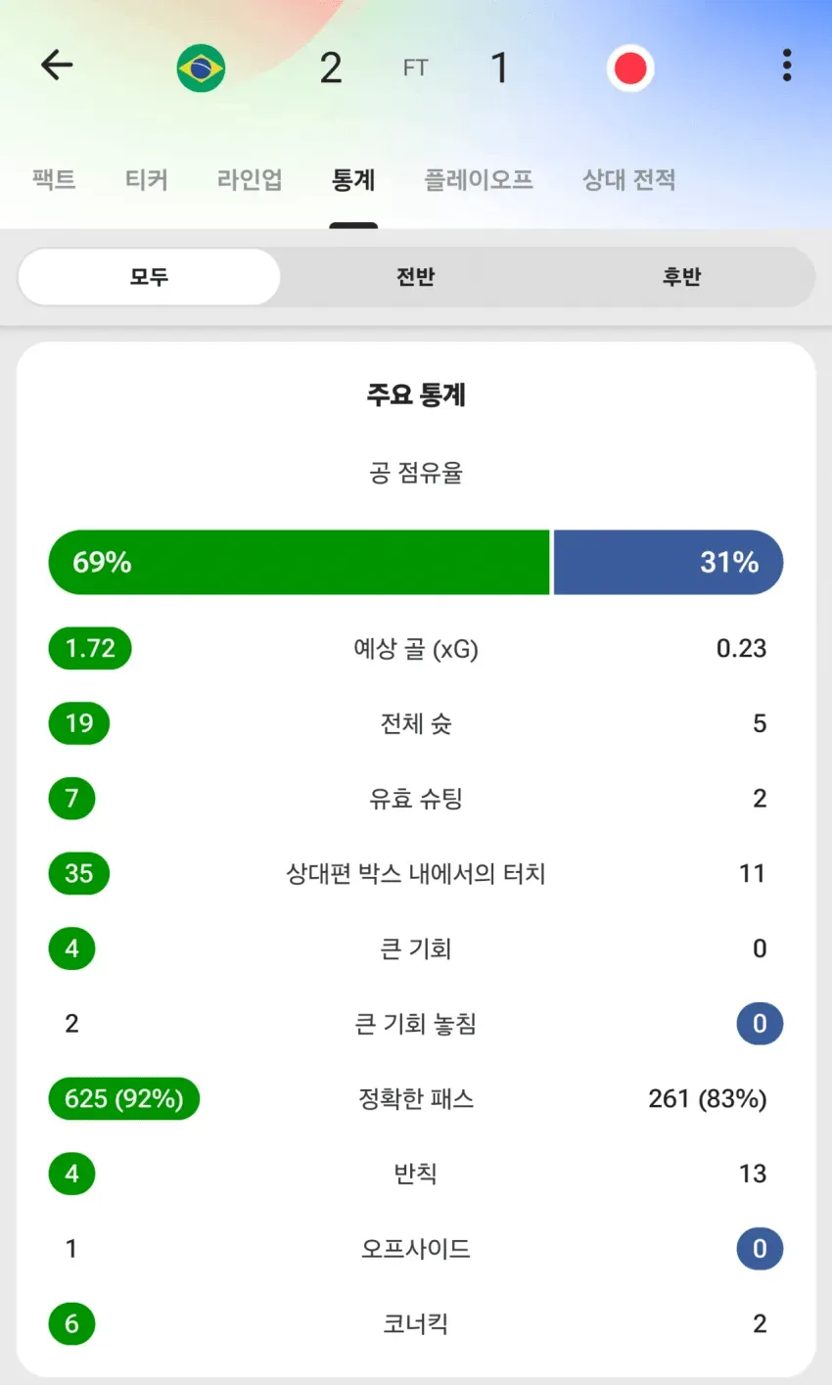Tap the back arrow icon
The image size is (832, 1385).
(57, 66)
